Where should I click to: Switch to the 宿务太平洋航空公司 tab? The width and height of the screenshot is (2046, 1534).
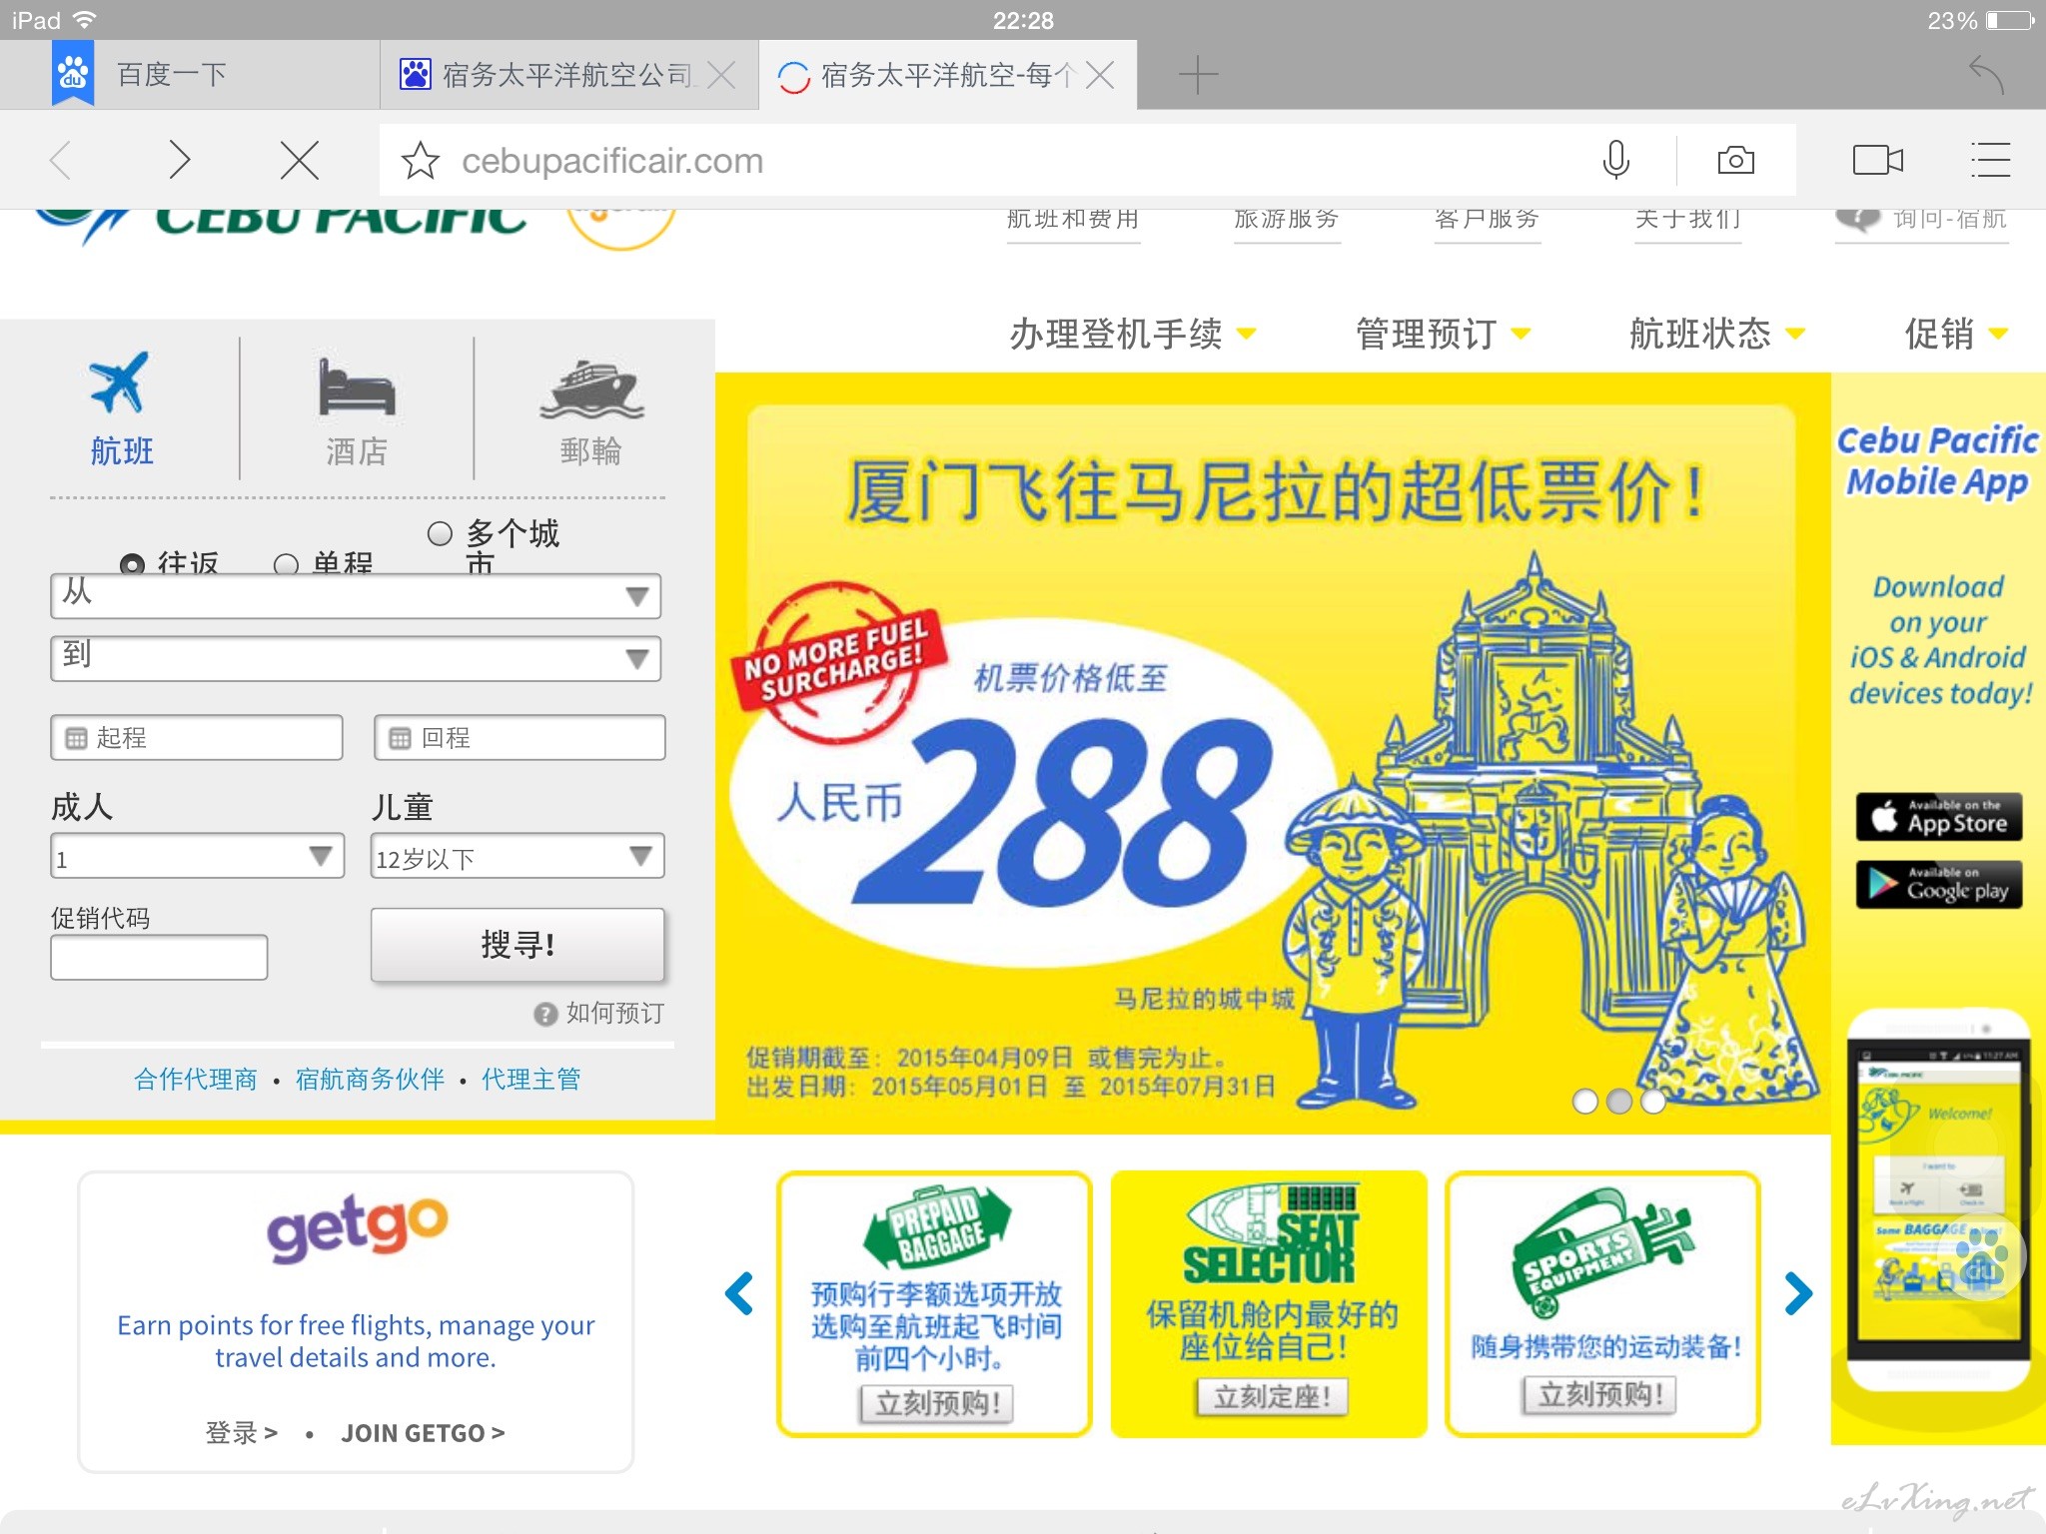click(x=569, y=75)
